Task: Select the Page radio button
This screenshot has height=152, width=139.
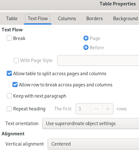Action: pyautogui.click(x=86, y=38)
